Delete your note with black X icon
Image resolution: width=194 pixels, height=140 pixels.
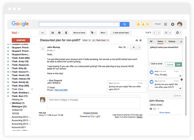182,79
